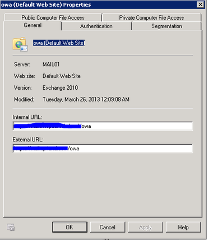Click the Cancel button
This screenshot has height=240, width=208.
108,227
